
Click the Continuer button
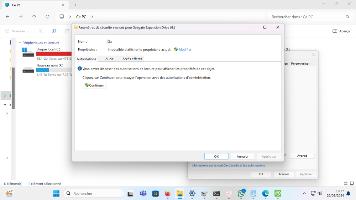(94, 85)
